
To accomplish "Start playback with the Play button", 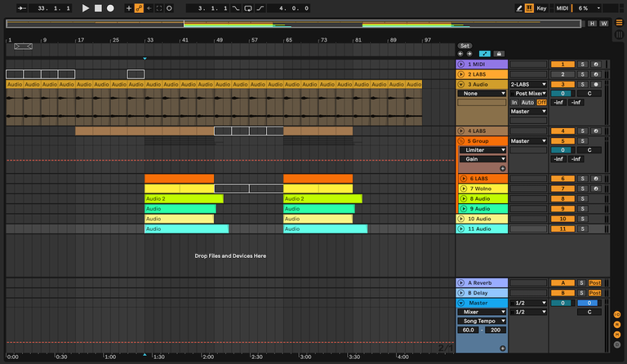I will (x=85, y=8).
